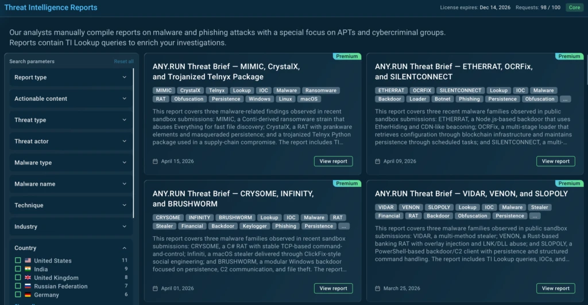Select the CRYSOME tag
Image resolution: width=588 pixels, height=305 pixels.
[x=168, y=218]
